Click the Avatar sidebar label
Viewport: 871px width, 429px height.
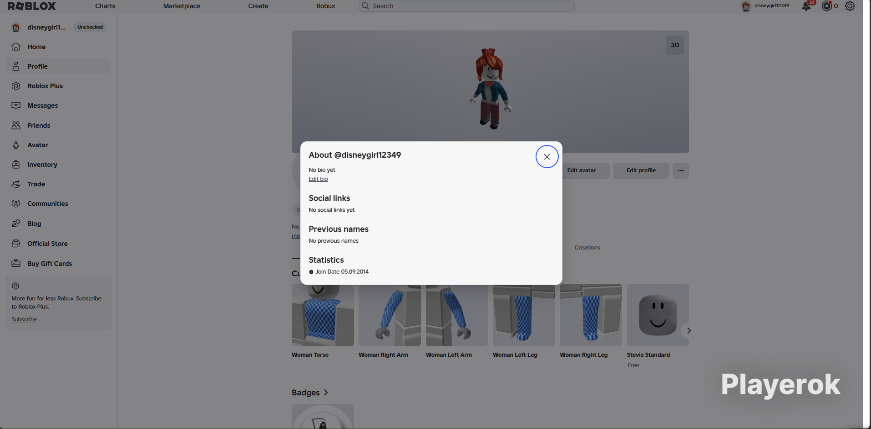point(38,145)
